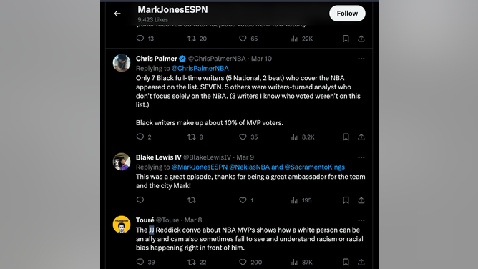
Task: Follow MarkJonesESPN
Action: (347, 14)
